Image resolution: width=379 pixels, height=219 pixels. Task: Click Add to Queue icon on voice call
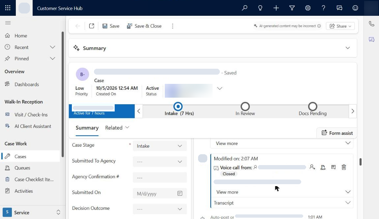[323, 167]
